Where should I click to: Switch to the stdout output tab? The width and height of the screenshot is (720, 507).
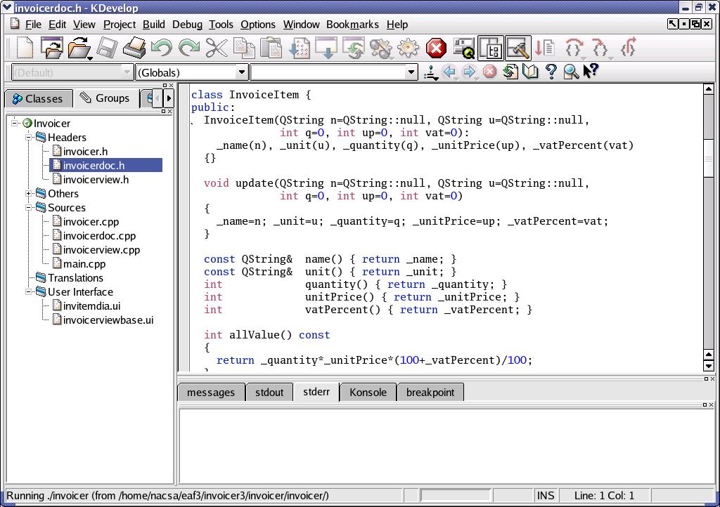pyautogui.click(x=269, y=393)
